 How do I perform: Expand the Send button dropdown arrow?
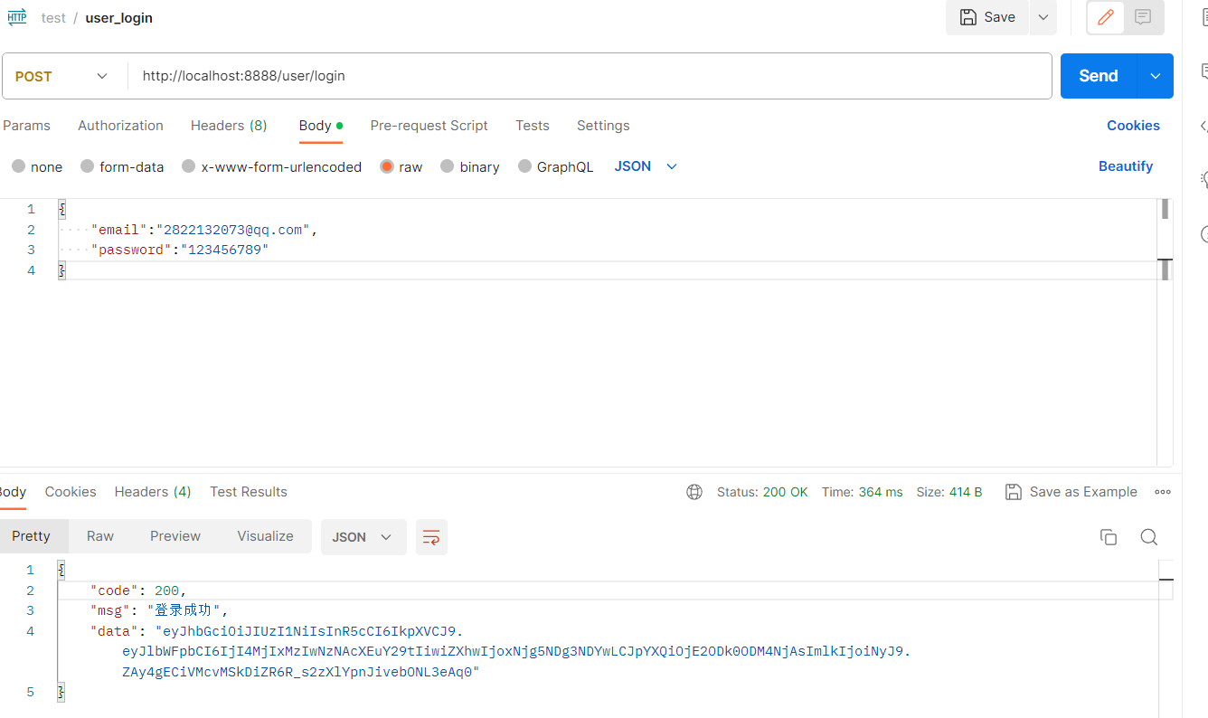[x=1155, y=76]
